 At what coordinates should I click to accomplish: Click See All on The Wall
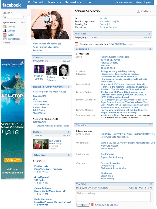pyautogui.click(x=149, y=188)
